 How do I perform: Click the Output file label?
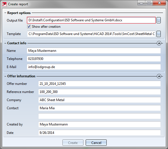(15, 20)
